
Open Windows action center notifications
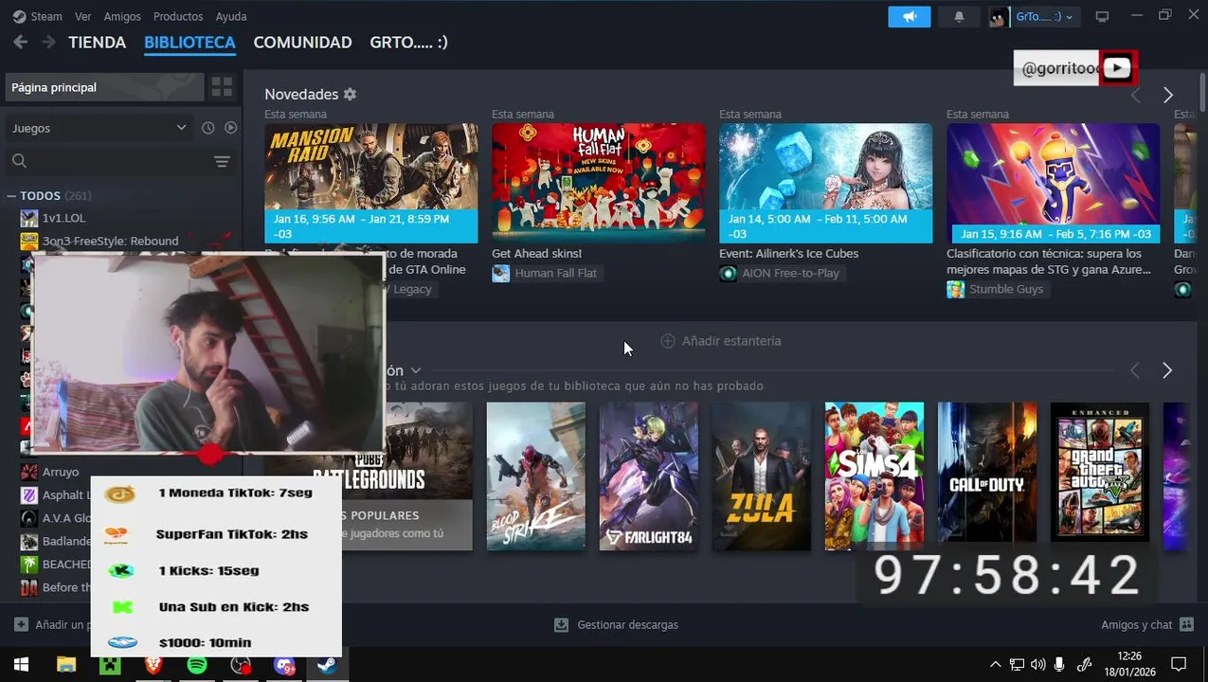(1179, 665)
